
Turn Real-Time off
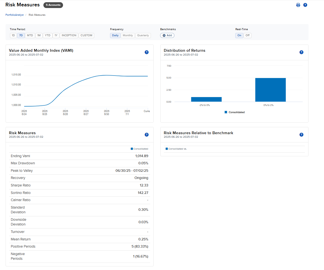pyautogui.click(x=247, y=35)
